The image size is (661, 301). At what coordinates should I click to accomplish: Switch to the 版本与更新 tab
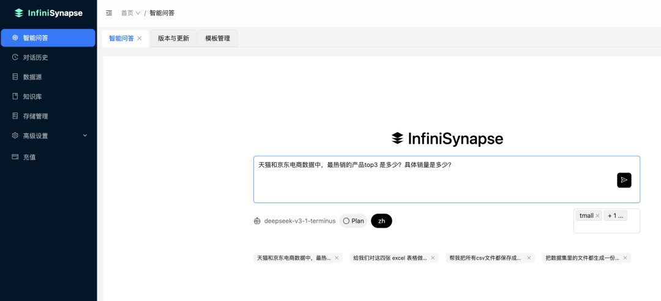coord(174,39)
